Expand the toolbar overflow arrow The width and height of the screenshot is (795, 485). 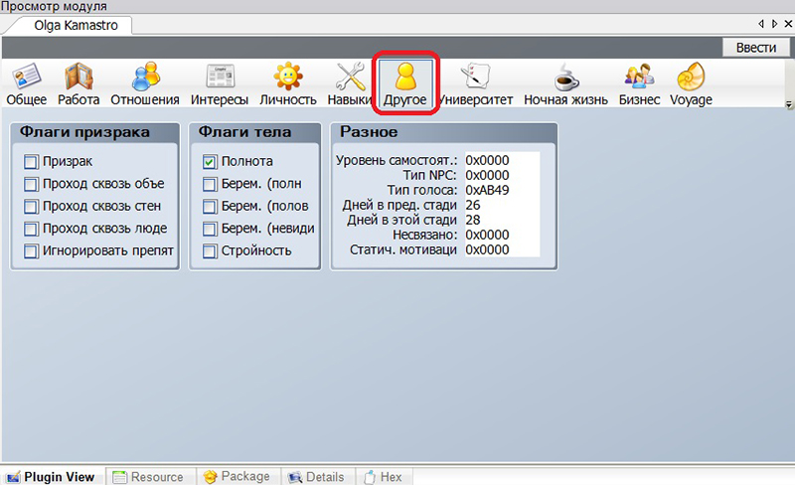coord(788,104)
